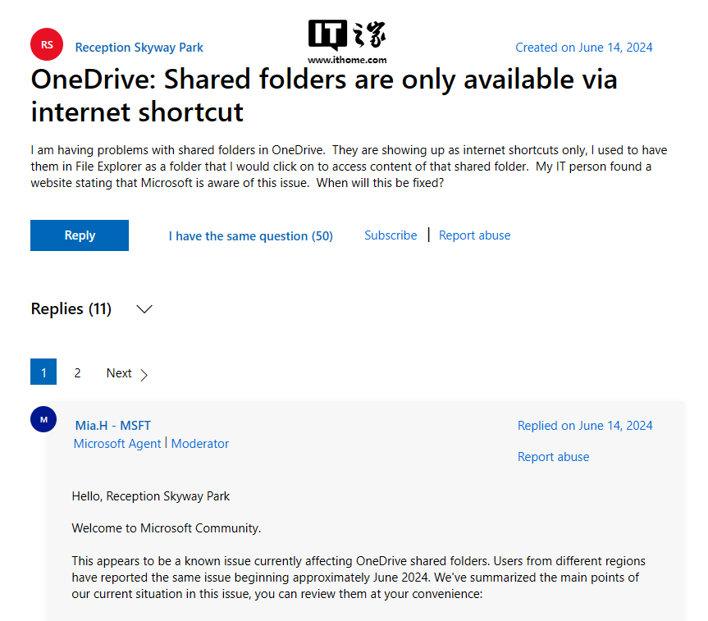Subscribe to this question thread
The image size is (708, 621).
point(391,235)
